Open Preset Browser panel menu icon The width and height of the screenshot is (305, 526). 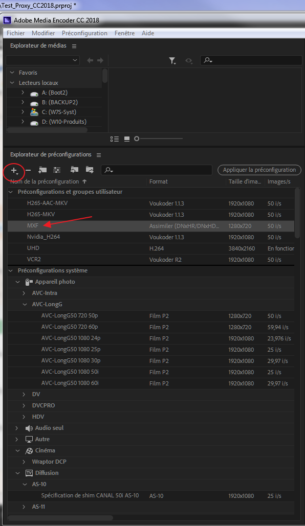click(99, 155)
